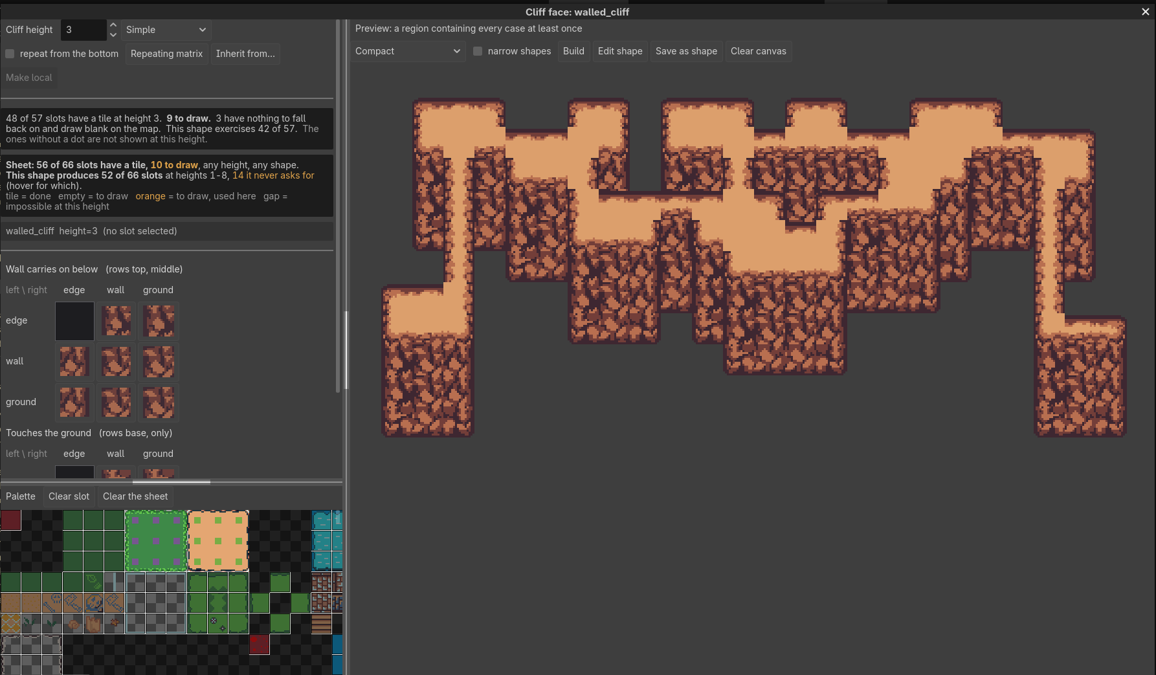Click the slot panel's vertical scrollbar
Image resolution: width=1156 pixels, height=675 pixels.
pos(338,206)
